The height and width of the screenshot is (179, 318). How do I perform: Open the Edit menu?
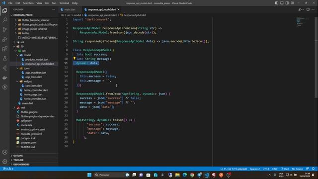pyautogui.click(x=18, y=3)
